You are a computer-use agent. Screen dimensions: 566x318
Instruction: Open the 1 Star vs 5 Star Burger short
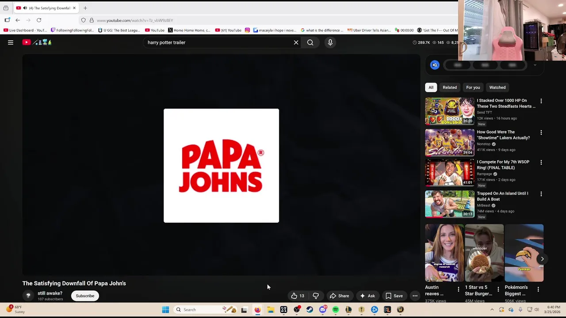484,253
